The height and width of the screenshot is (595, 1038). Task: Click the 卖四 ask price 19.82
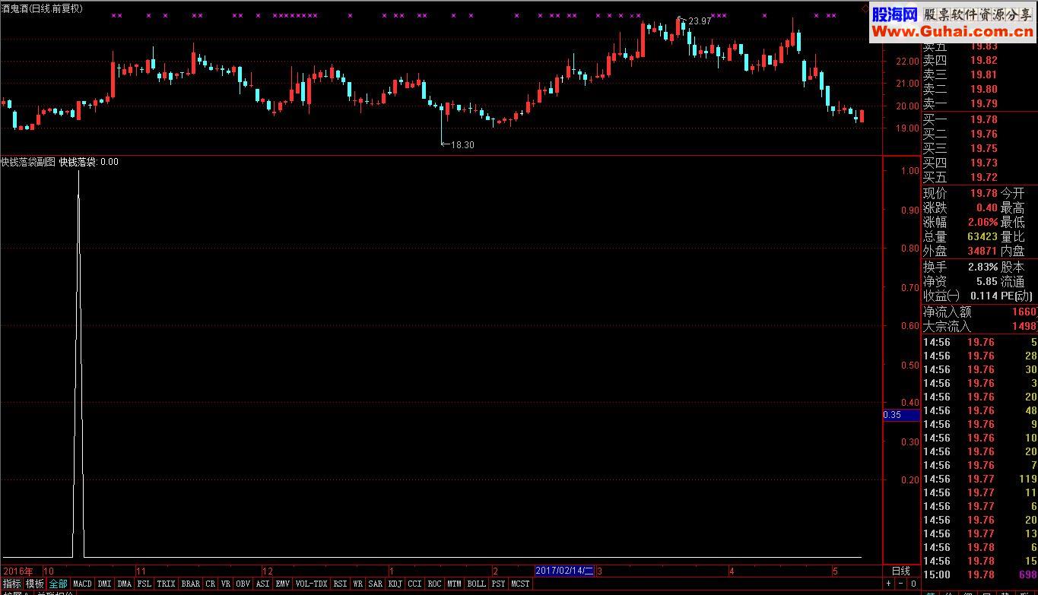(983, 60)
